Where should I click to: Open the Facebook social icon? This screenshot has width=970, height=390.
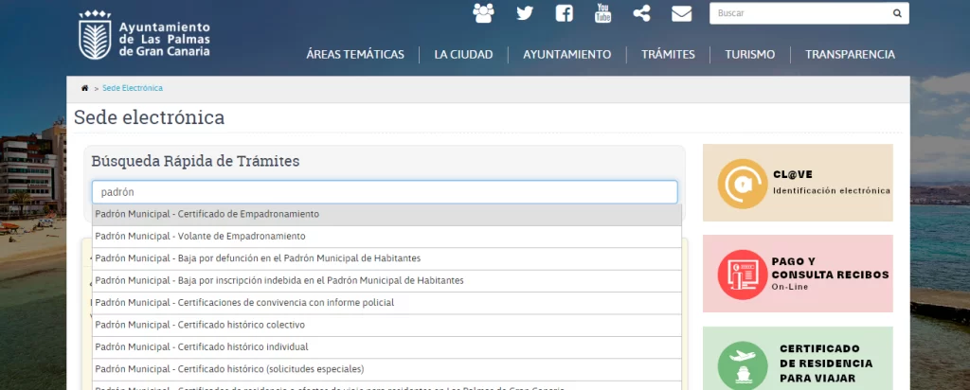tap(565, 13)
